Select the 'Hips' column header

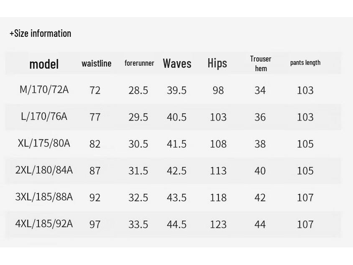(217, 63)
